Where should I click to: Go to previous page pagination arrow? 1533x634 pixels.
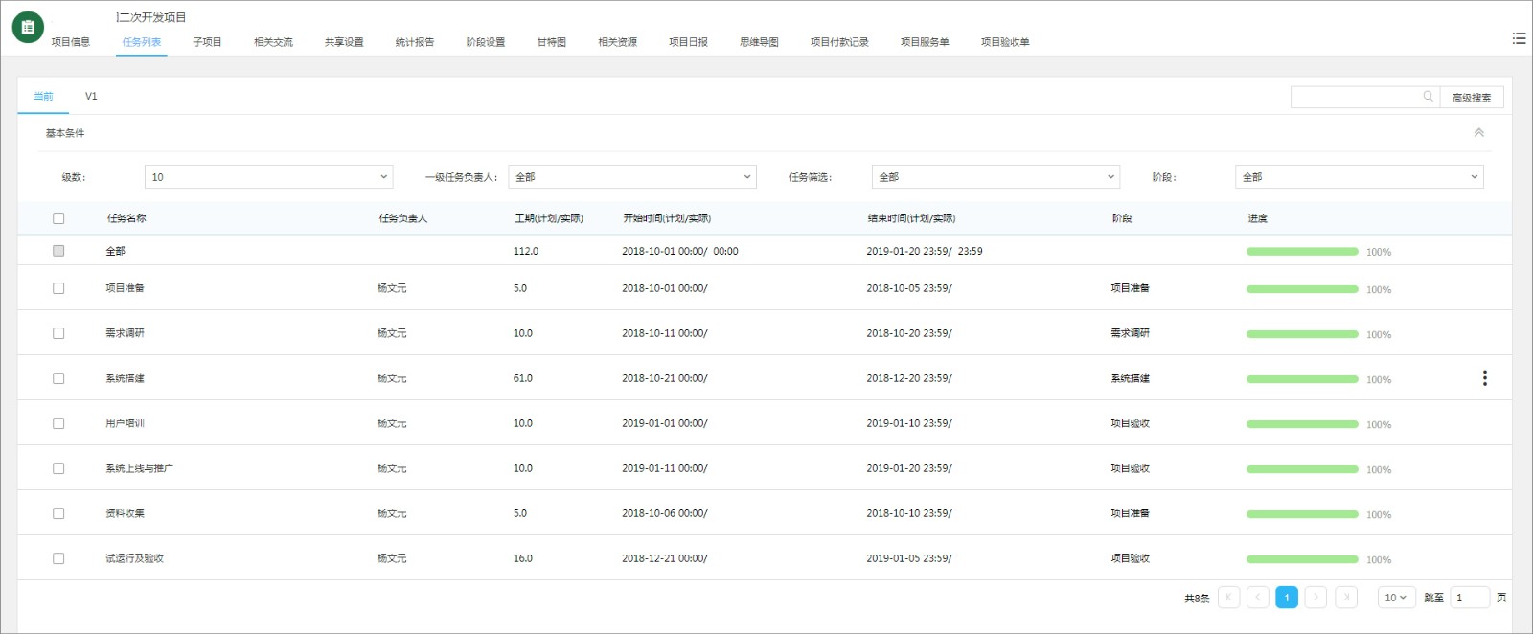(1258, 598)
